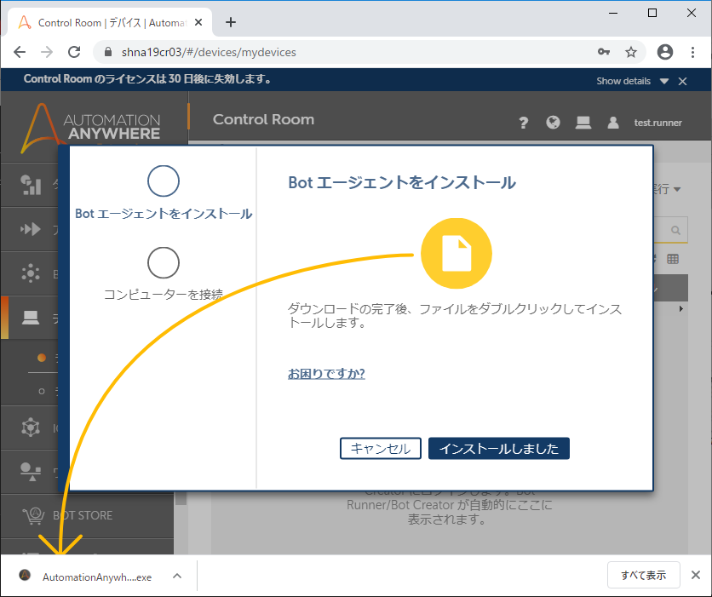
Task: Close the Chrome download bar
Action: pos(696,575)
